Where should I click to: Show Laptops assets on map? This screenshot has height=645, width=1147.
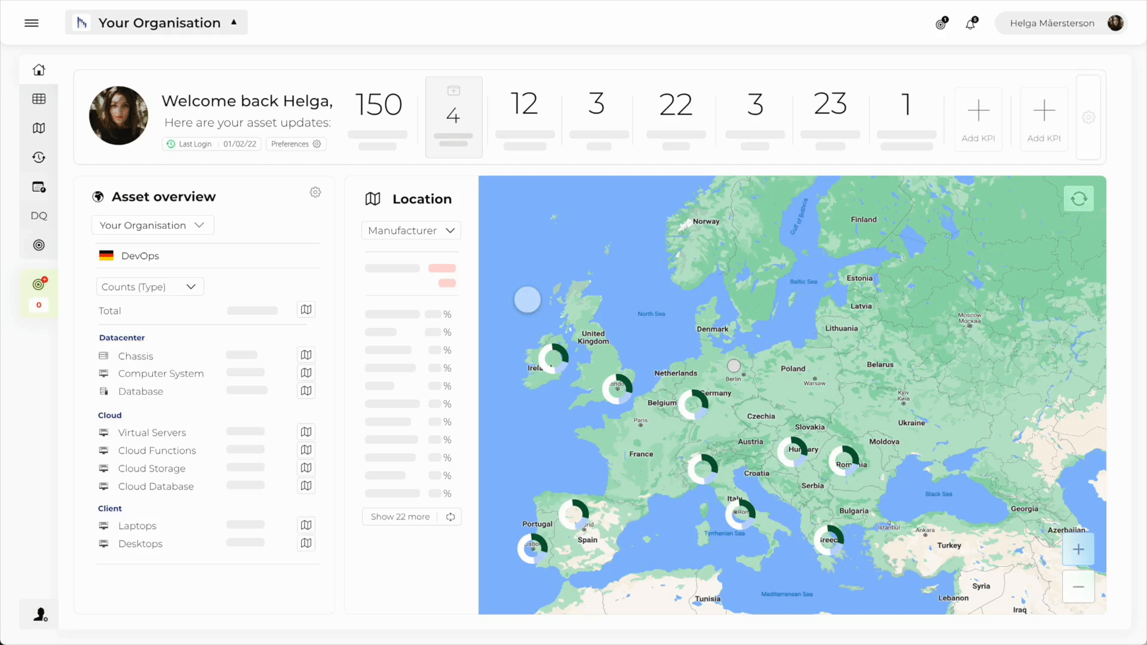pyautogui.click(x=306, y=526)
